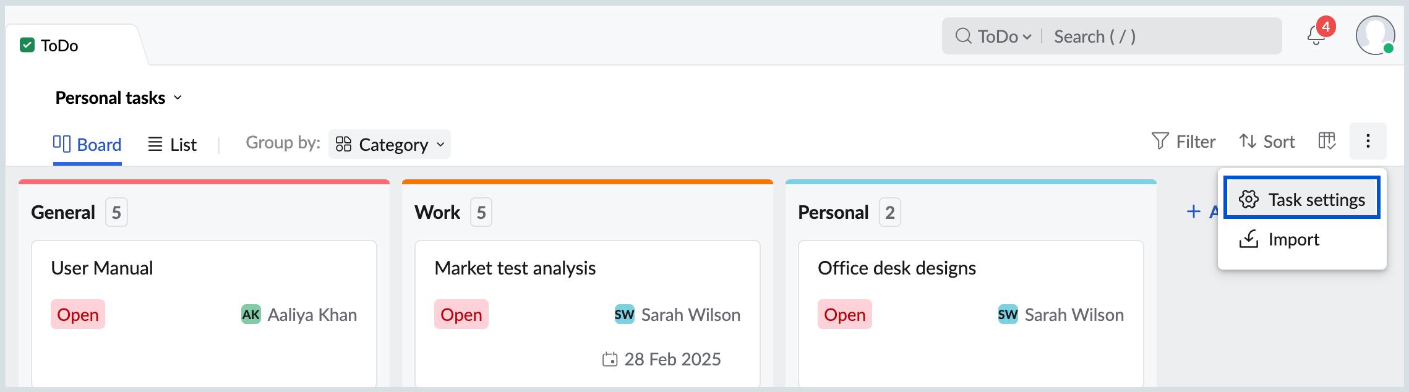
Task: Click the plus icon to add category
Action: [x=1194, y=212]
